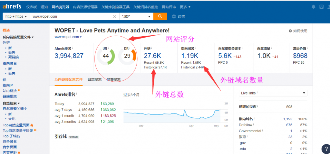330x154 pixels.
Task: Click the 1.19K referring domains value
Action: pos(189,56)
